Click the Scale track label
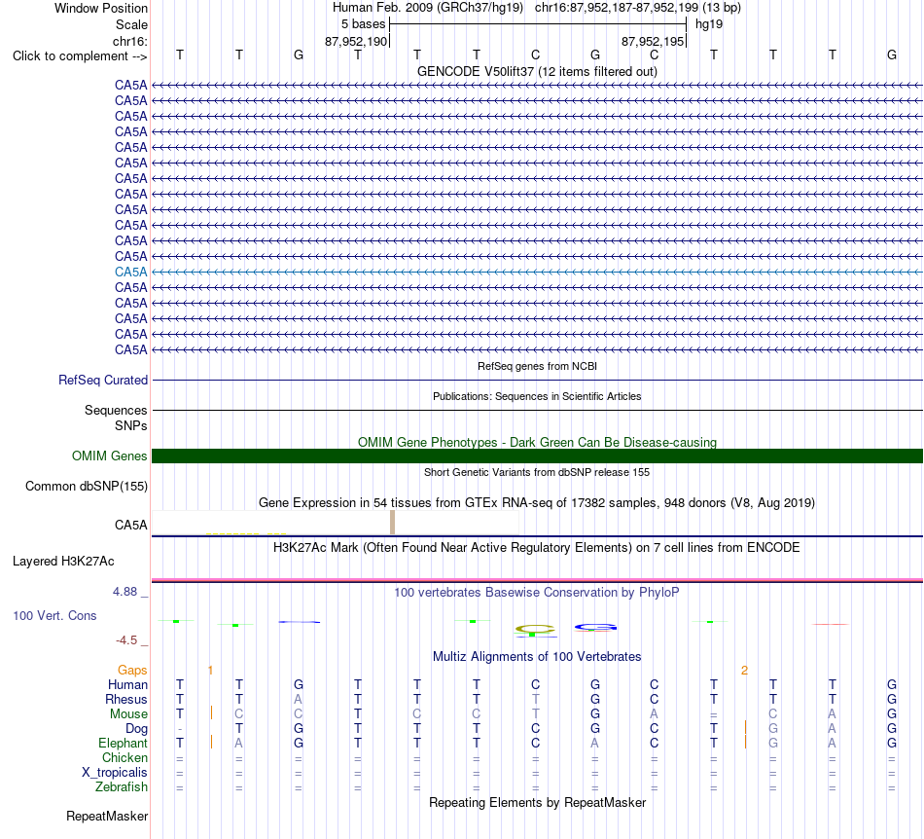The width and height of the screenshot is (924, 839). coord(131,24)
